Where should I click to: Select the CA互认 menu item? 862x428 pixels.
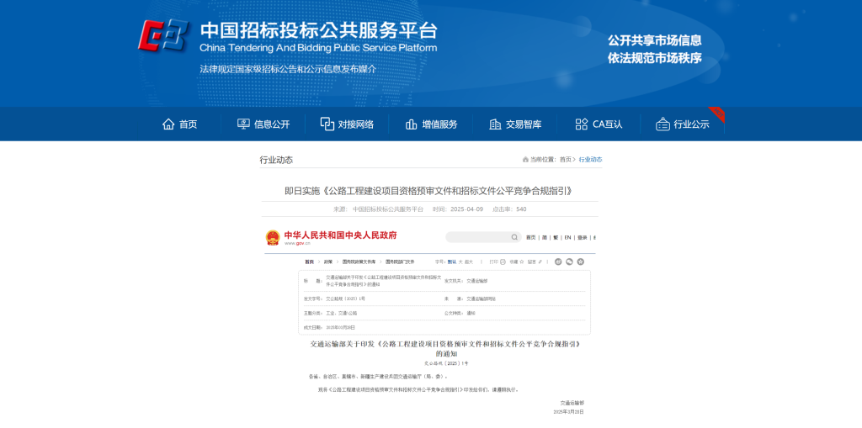pyautogui.click(x=599, y=124)
